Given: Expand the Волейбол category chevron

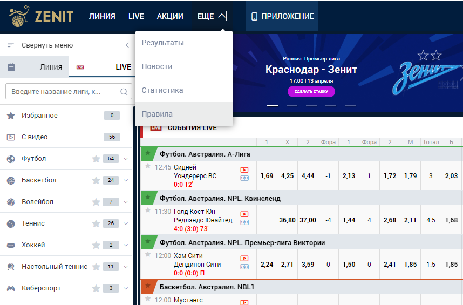Looking at the screenshot, I should [x=126, y=202].
